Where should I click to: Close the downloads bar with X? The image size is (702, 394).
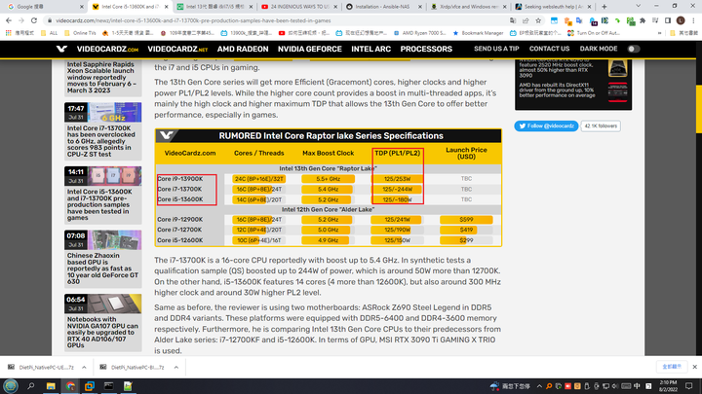[x=694, y=367]
